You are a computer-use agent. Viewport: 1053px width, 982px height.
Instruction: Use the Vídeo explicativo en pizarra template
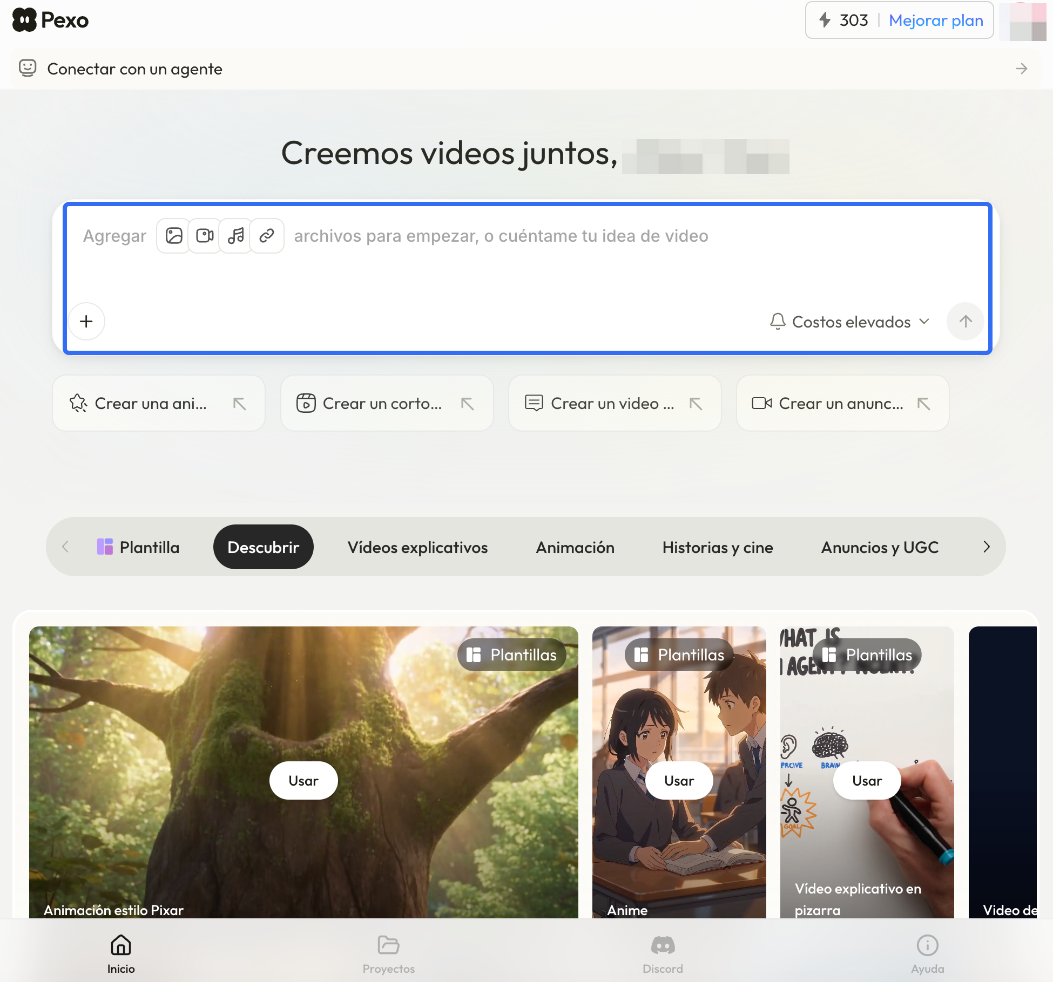click(x=867, y=781)
